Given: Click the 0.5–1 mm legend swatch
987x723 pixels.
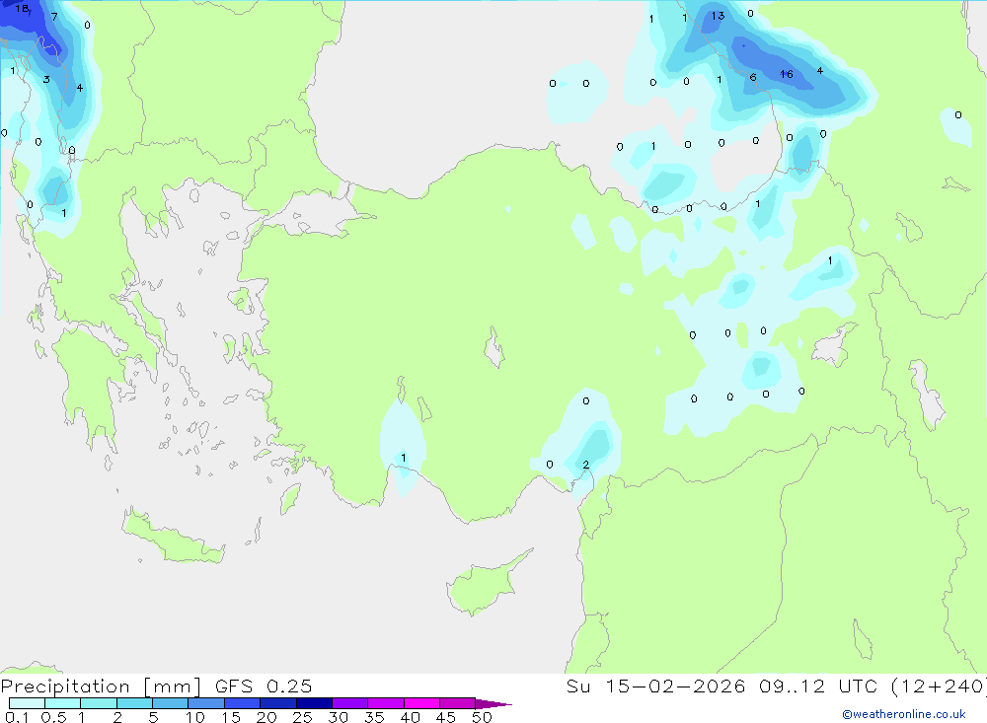Looking at the screenshot, I should pyautogui.click(x=62, y=703).
